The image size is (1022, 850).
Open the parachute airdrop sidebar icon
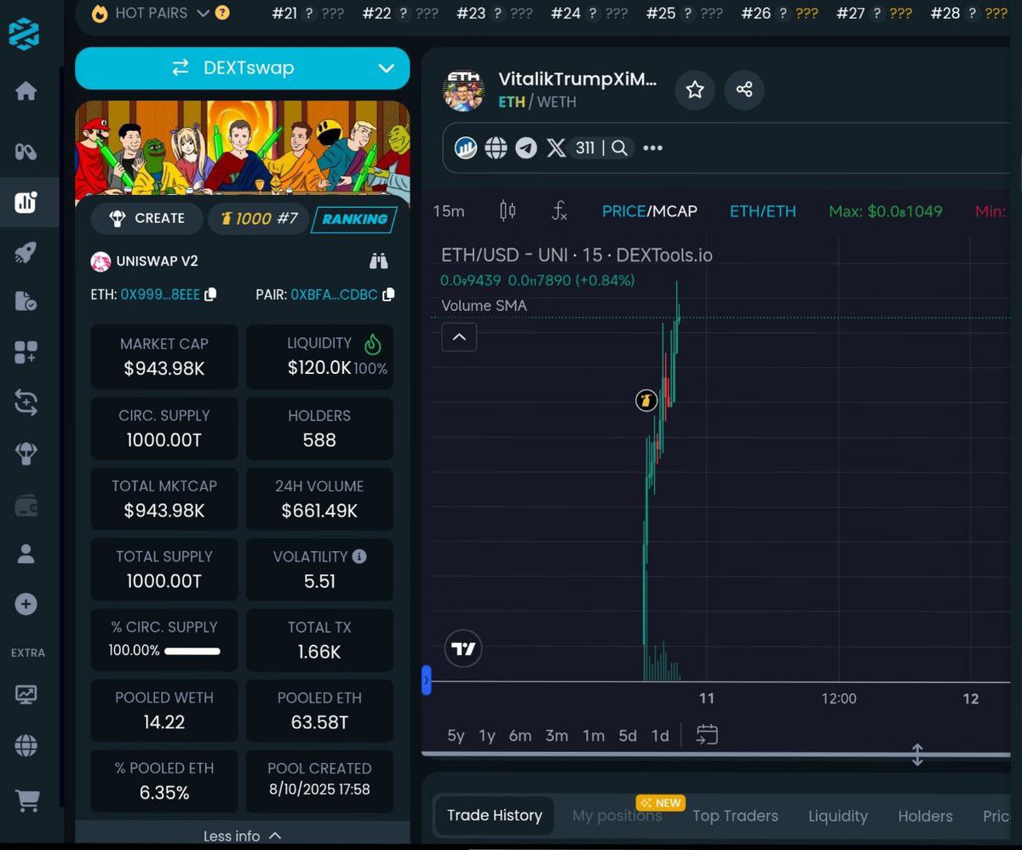pyautogui.click(x=26, y=453)
